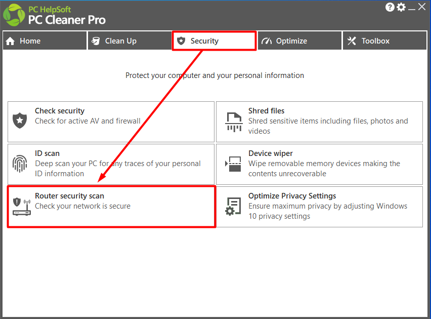431x319 pixels.
Task: Click the PC HelpSoft green leaf logo
Action: [x=14, y=15]
